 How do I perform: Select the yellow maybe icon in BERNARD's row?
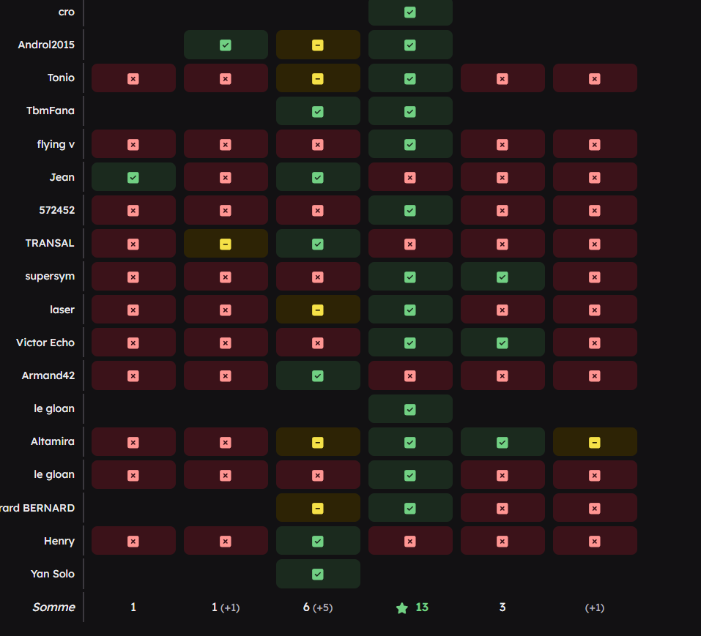318,509
